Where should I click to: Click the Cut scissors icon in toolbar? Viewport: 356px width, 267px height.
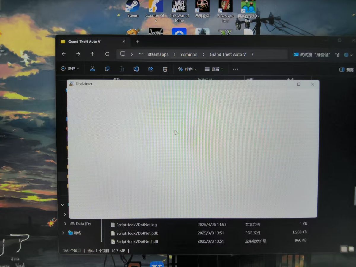coord(93,69)
